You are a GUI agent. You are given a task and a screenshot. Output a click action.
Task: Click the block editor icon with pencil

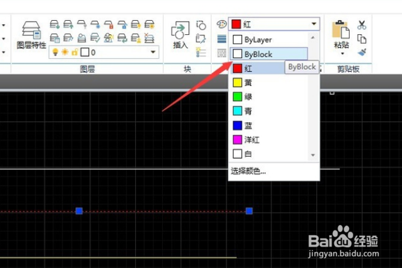pyautogui.click(x=201, y=38)
